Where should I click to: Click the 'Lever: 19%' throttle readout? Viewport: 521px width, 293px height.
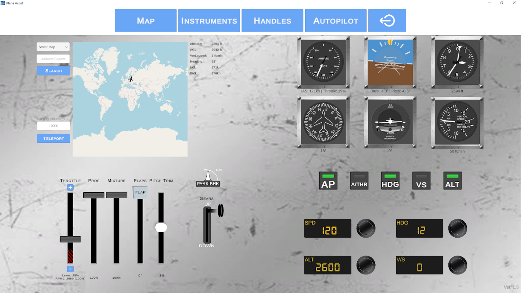click(70, 275)
